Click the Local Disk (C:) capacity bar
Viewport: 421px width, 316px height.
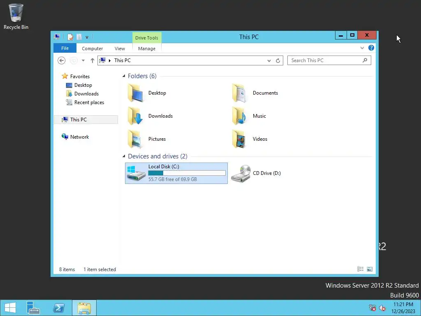coord(187,173)
